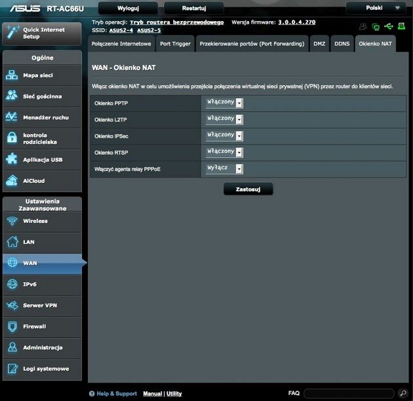This screenshot has width=413, height=401.
Task: Select the Okienko NAT tab
Action: [375, 44]
